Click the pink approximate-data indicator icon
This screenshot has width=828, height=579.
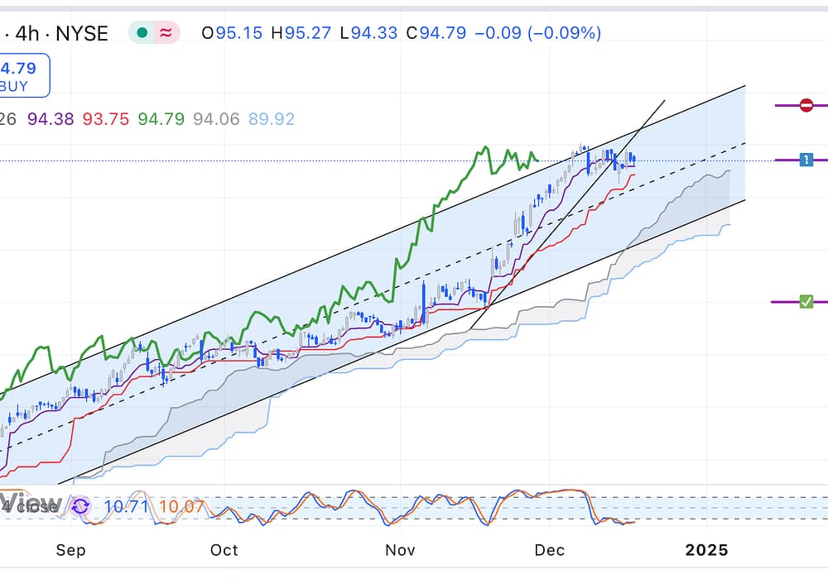[166, 33]
